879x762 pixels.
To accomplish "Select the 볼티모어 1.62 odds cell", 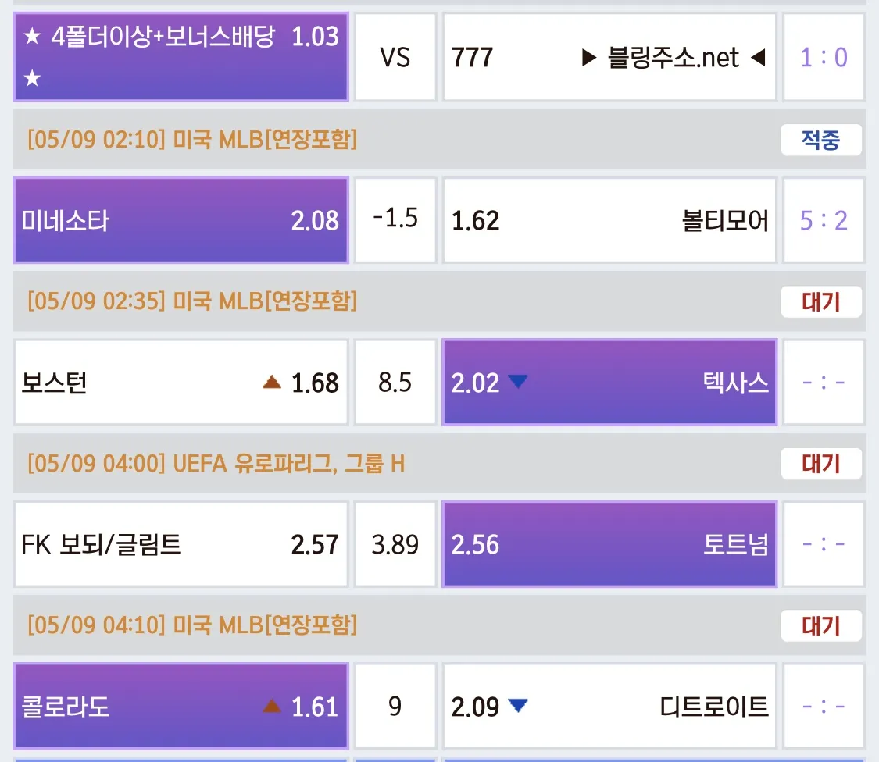I will (x=610, y=220).
